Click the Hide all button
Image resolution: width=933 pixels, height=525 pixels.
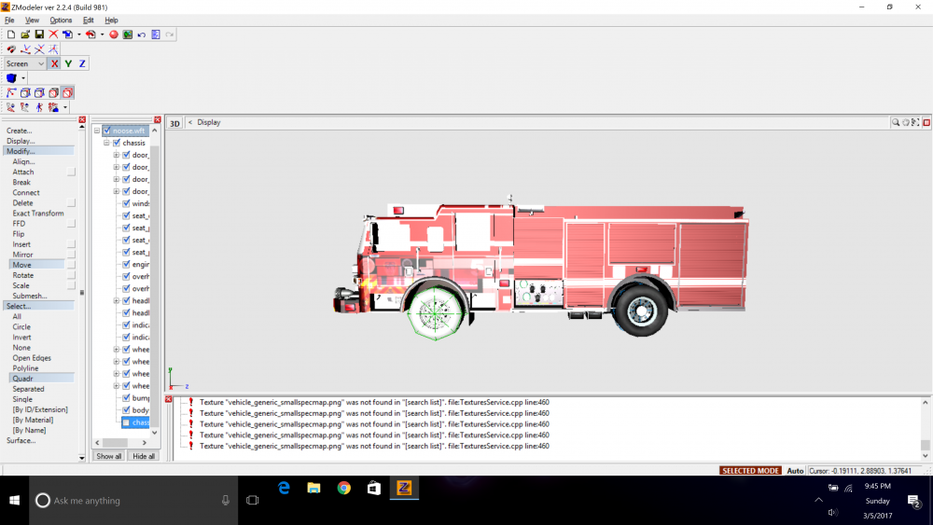click(x=144, y=456)
